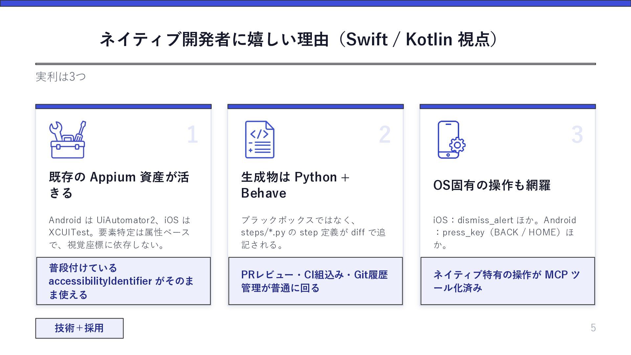Screen dimensions: 631x355
Task: Click the slide page number 5
Action: 593,328
